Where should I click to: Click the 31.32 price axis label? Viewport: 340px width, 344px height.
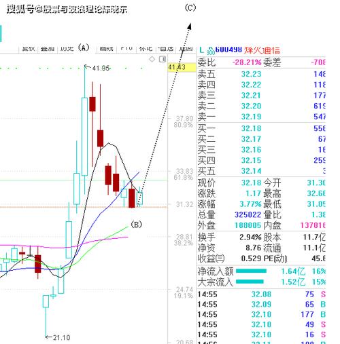[x=184, y=204]
